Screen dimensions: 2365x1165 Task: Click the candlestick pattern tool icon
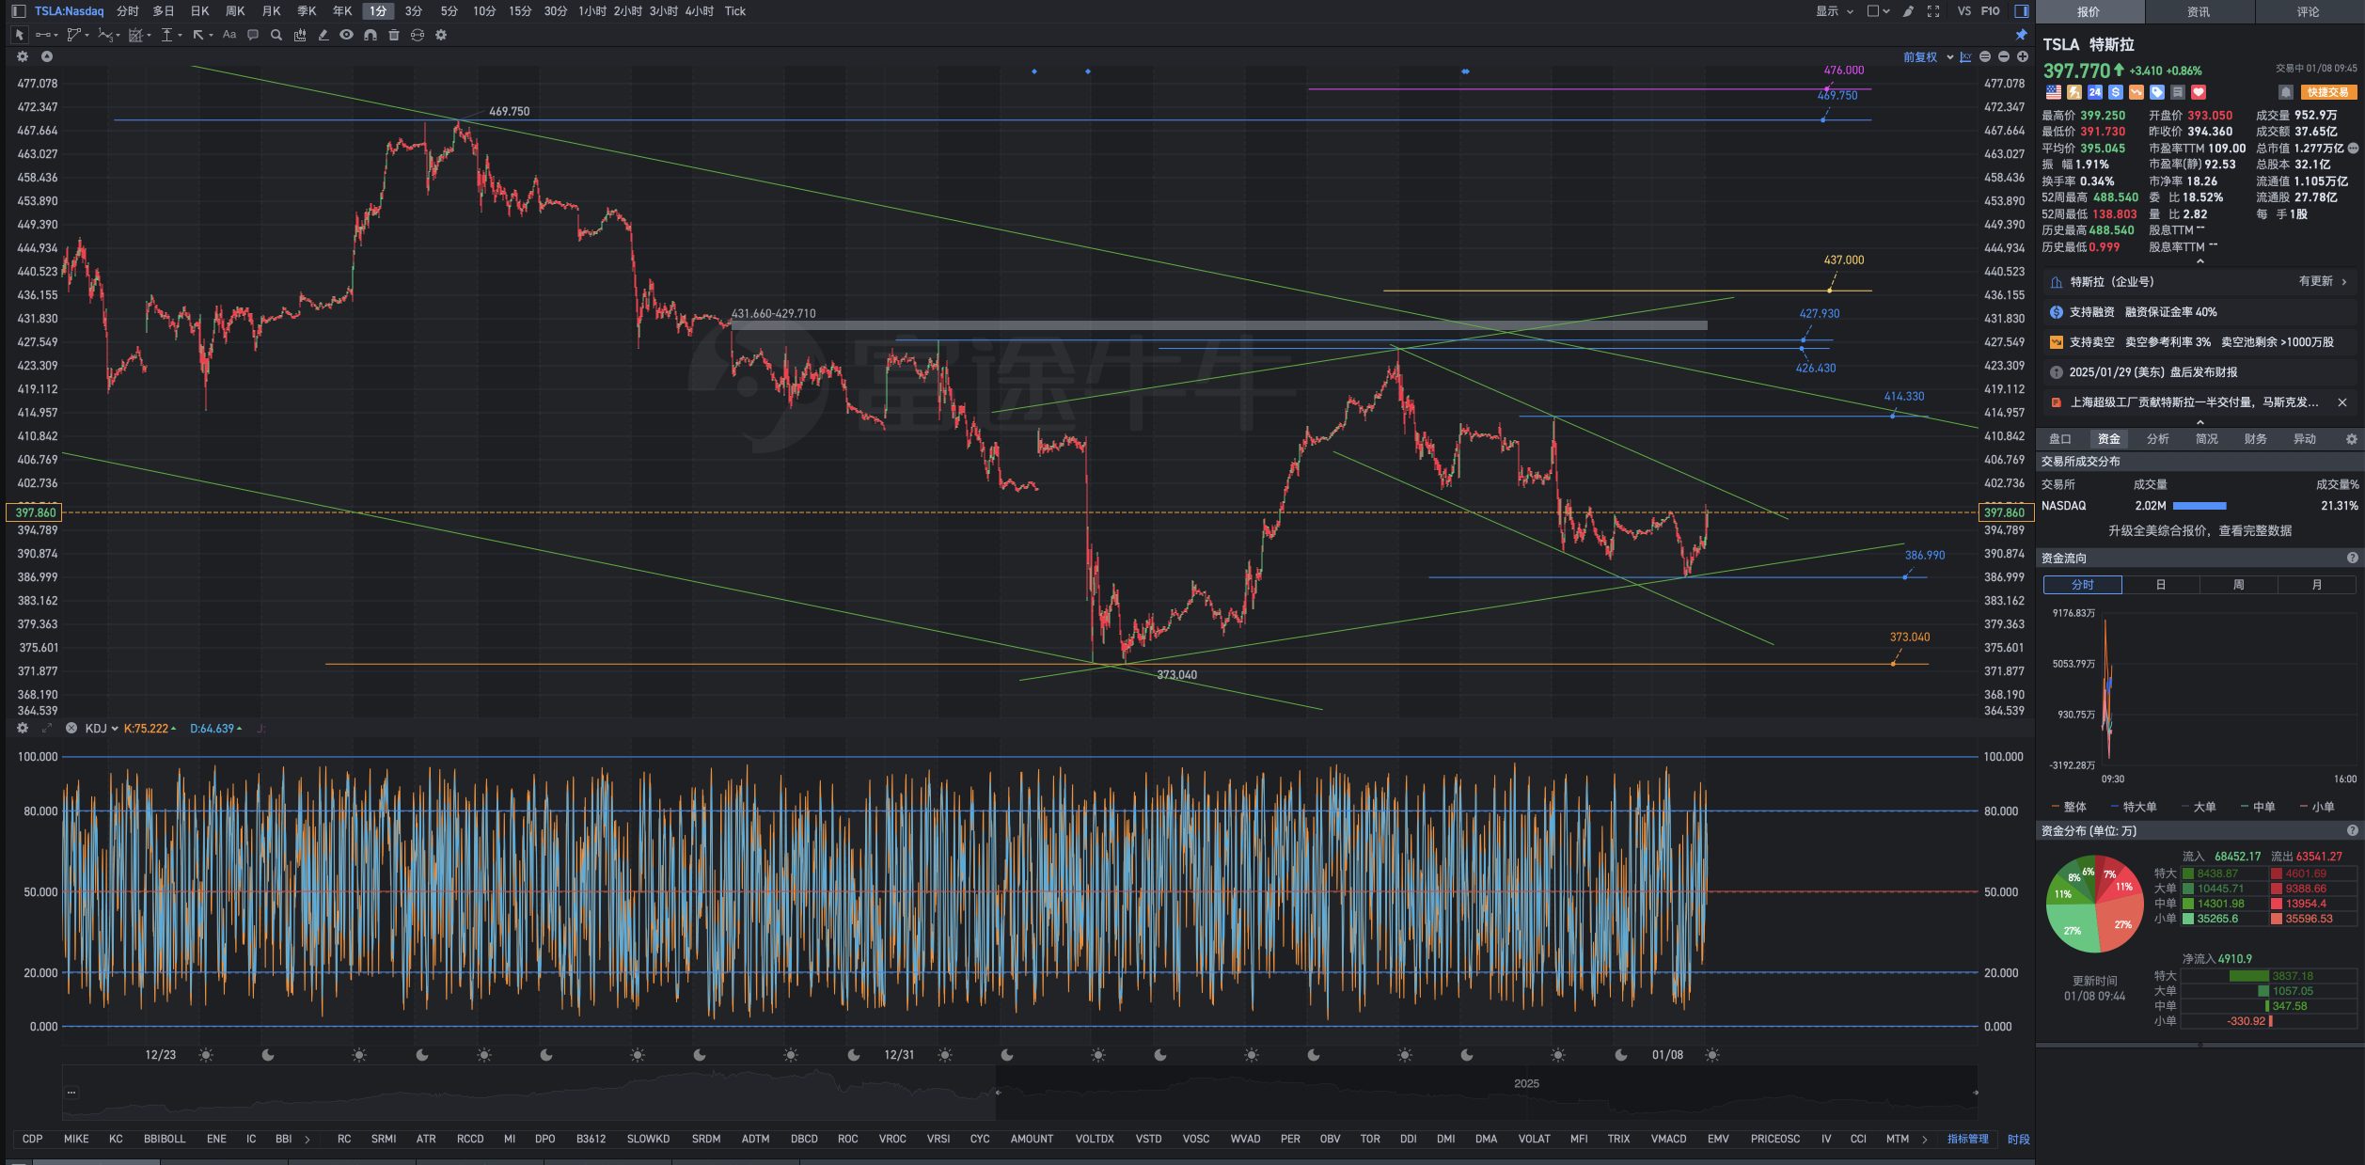pos(300,35)
